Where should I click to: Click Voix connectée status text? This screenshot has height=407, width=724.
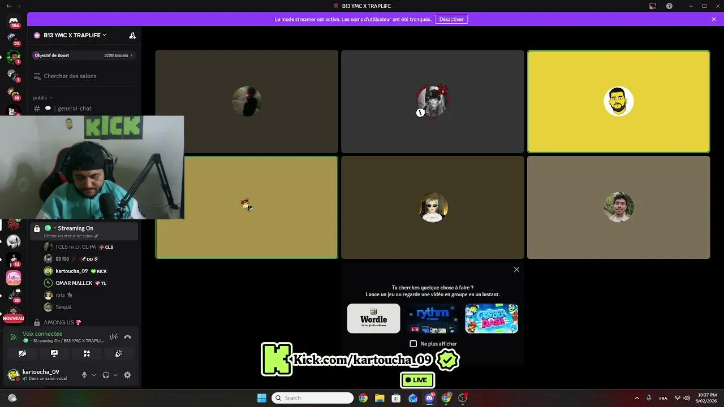(x=42, y=334)
